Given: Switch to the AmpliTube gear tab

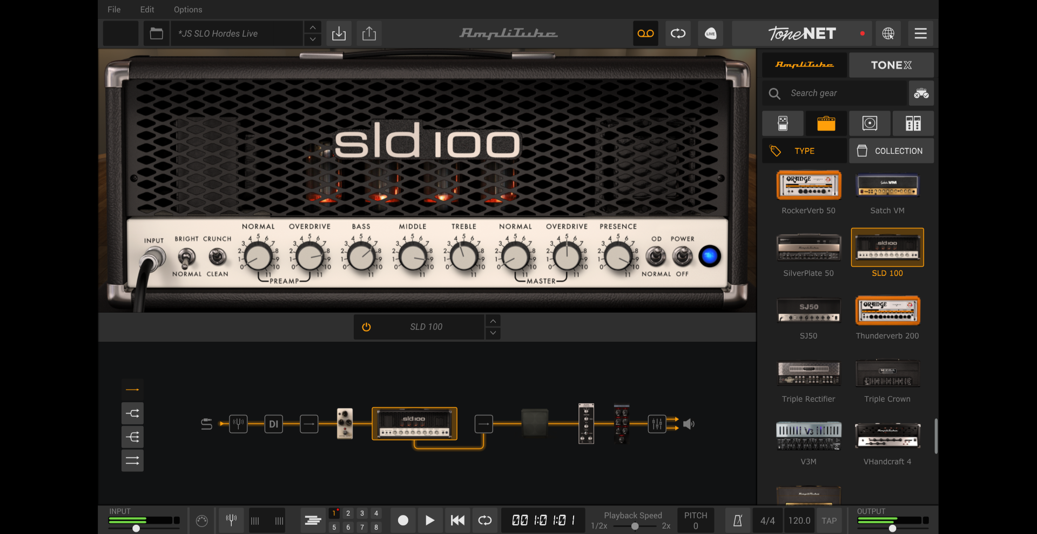Looking at the screenshot, I should click(x=804, y=65).
